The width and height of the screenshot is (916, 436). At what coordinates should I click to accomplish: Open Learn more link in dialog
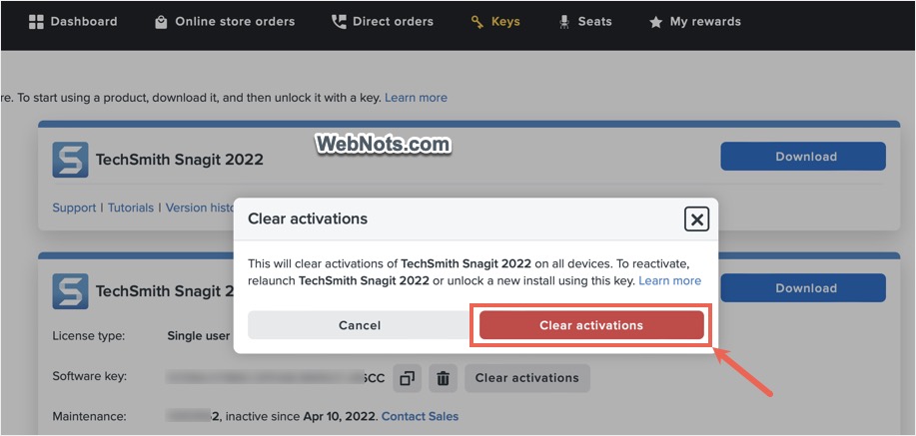tap(669, 280)
